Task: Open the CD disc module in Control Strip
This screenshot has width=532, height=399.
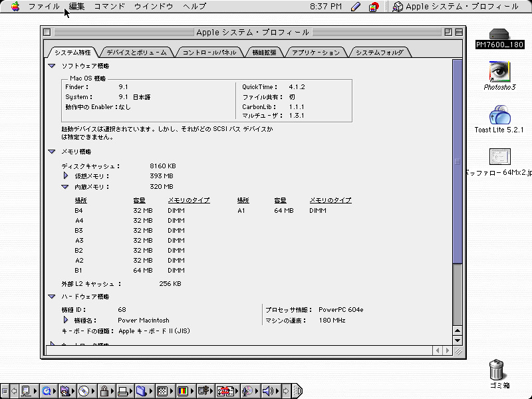Action: point(86,391)
